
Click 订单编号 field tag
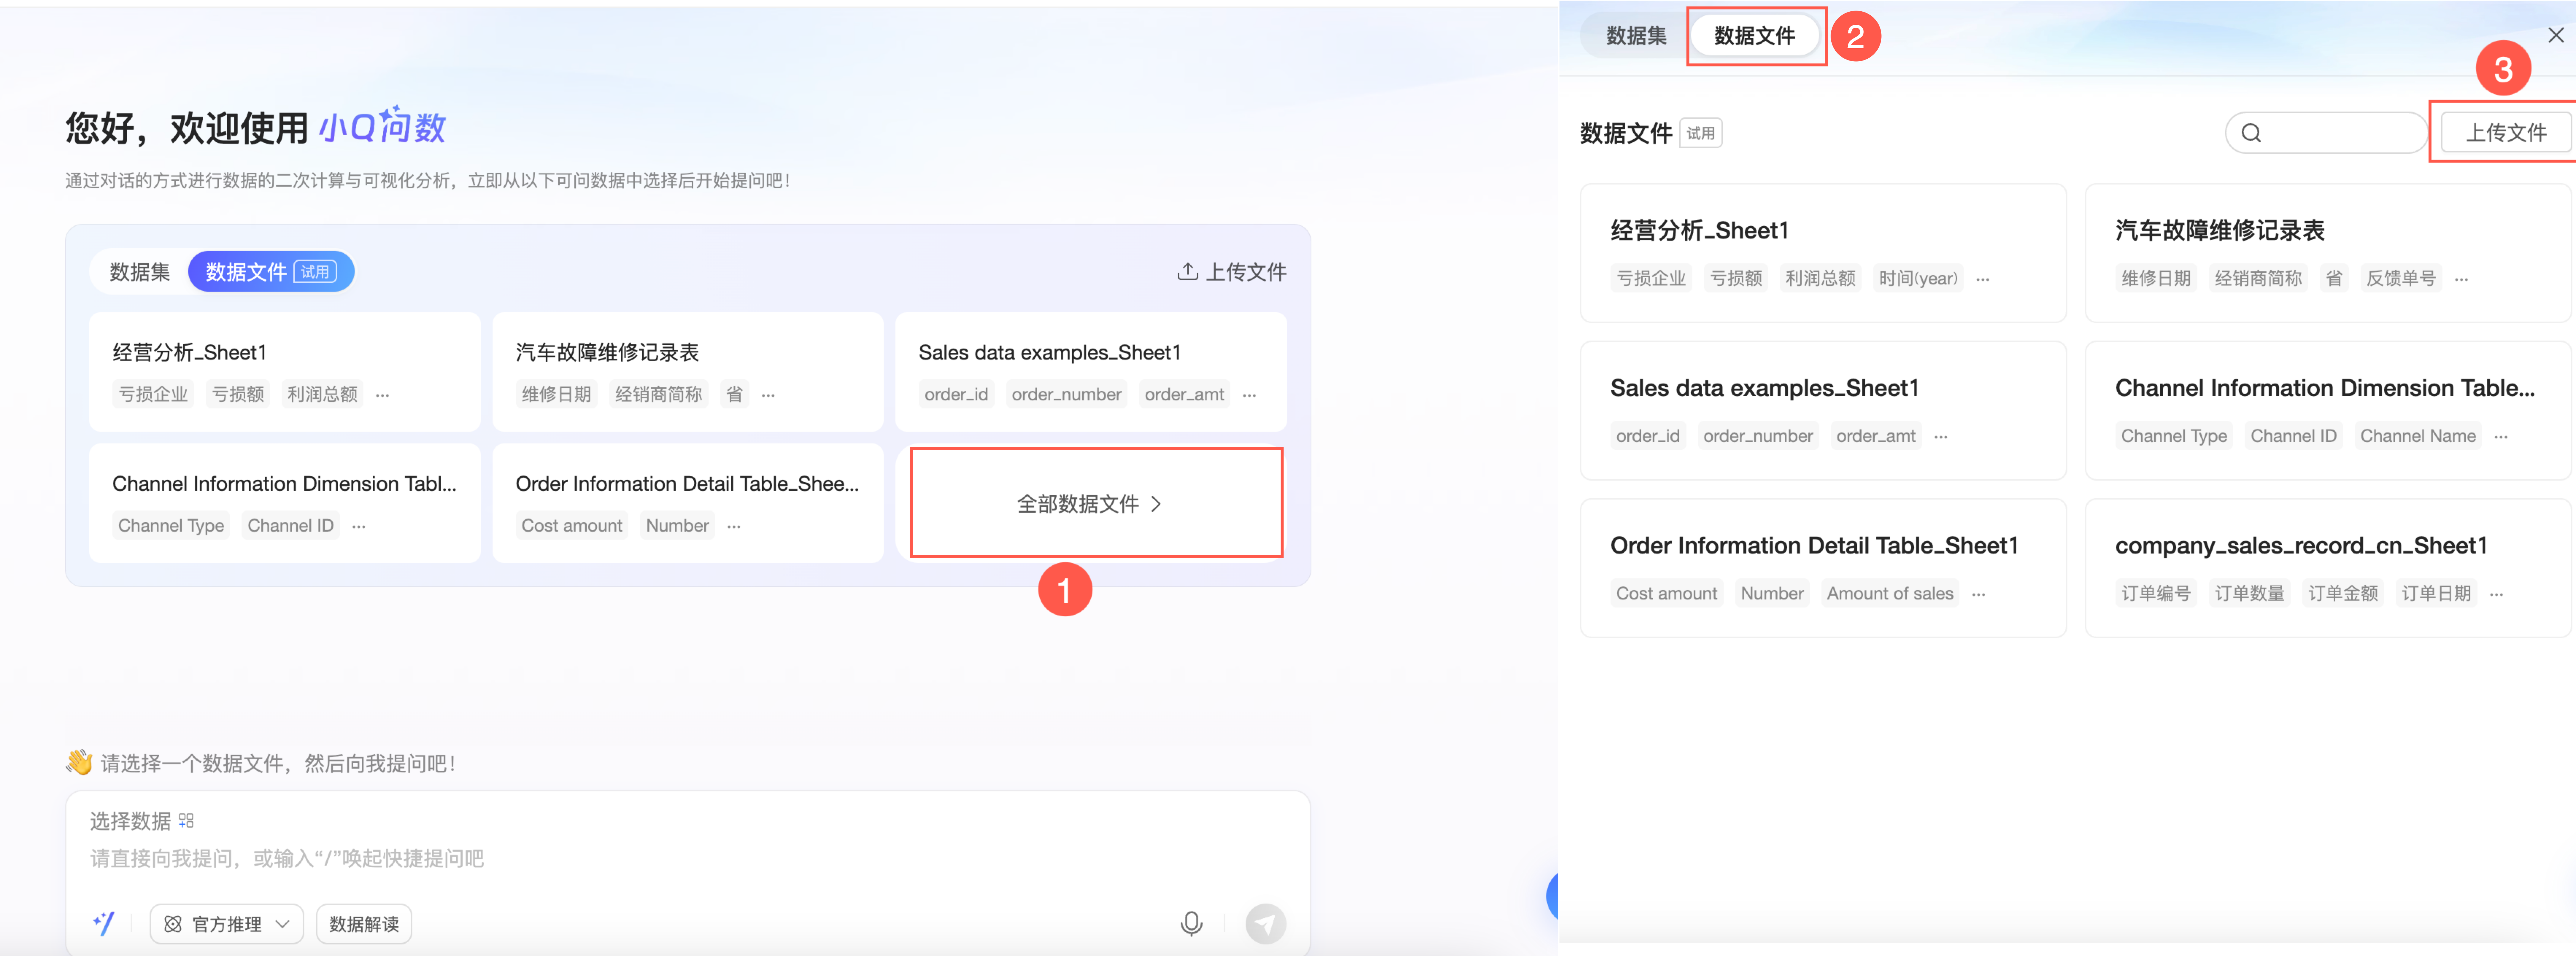[2156, 593]
